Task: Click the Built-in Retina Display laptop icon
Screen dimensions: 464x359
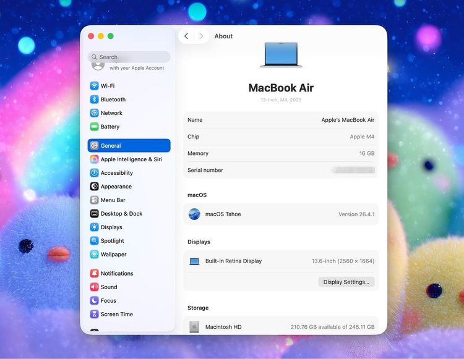Action: 194,261
